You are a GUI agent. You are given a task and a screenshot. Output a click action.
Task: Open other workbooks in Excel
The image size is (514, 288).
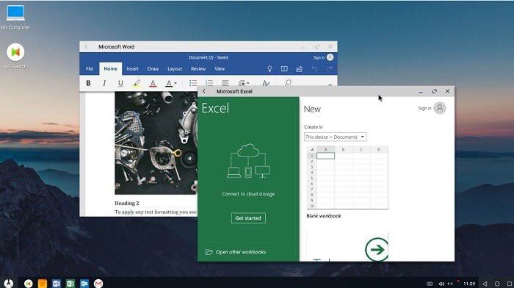241,252
